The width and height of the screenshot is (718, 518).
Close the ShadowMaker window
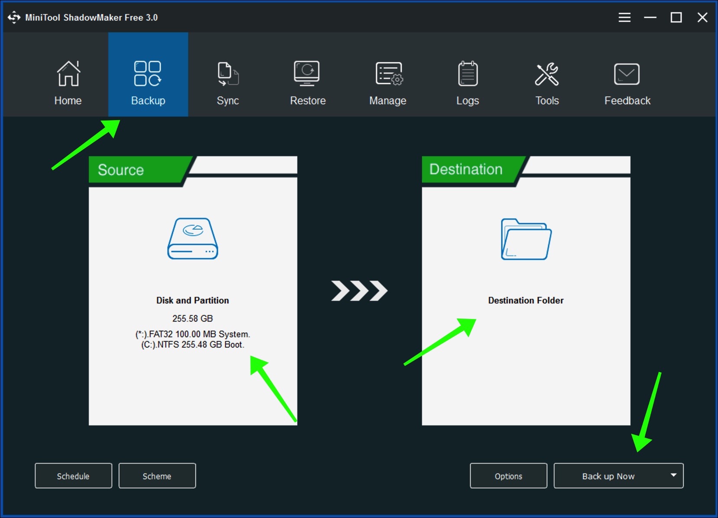pos(702,17)
